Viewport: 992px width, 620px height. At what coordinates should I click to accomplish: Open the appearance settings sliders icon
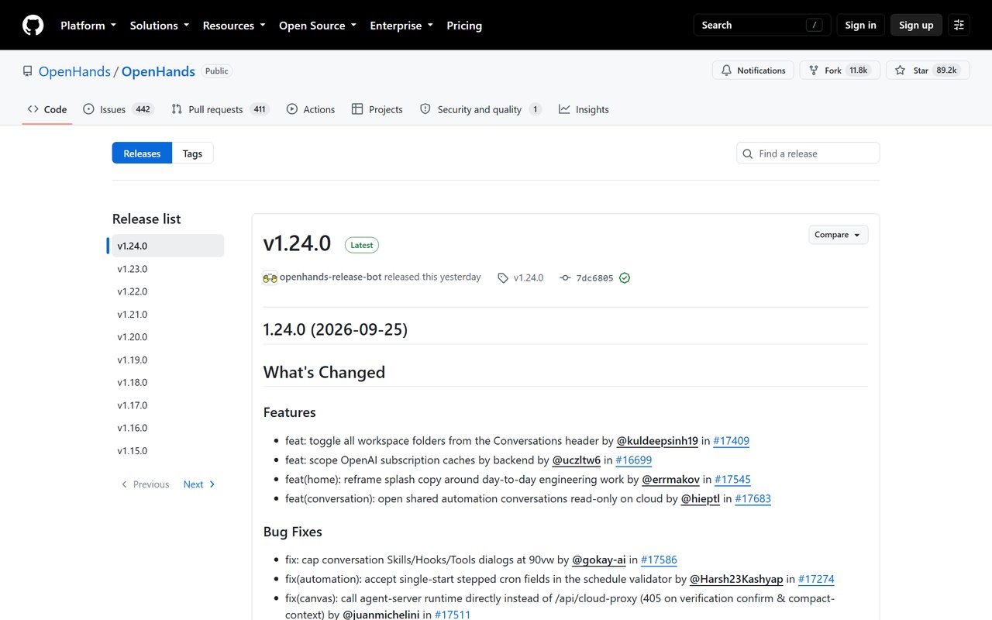pos(959,26)
